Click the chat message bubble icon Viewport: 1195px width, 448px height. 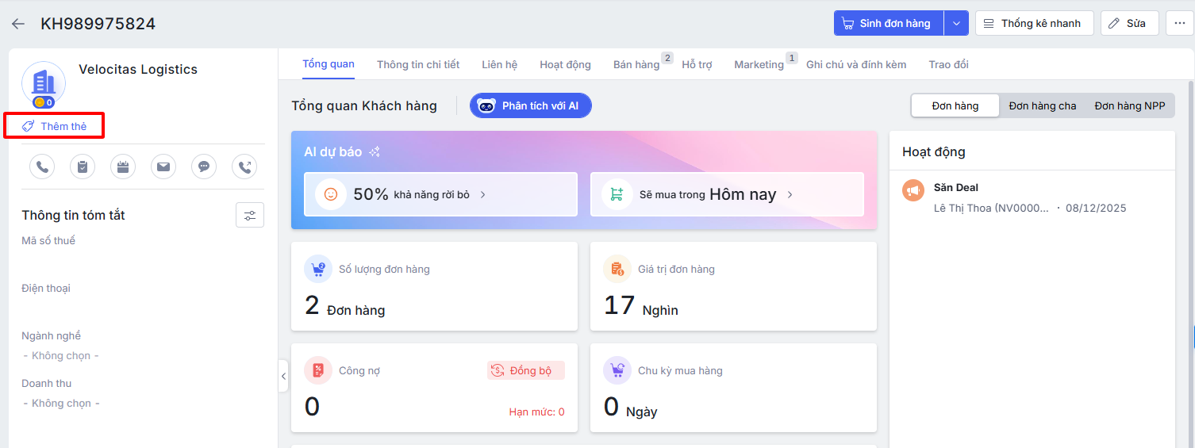[204, 167]
